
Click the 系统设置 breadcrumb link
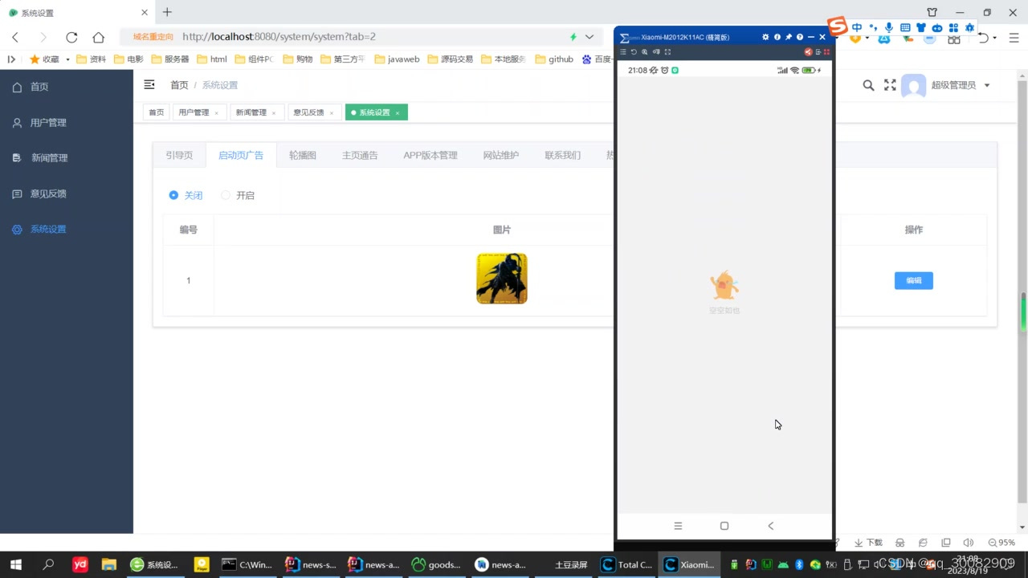(220, 85)
